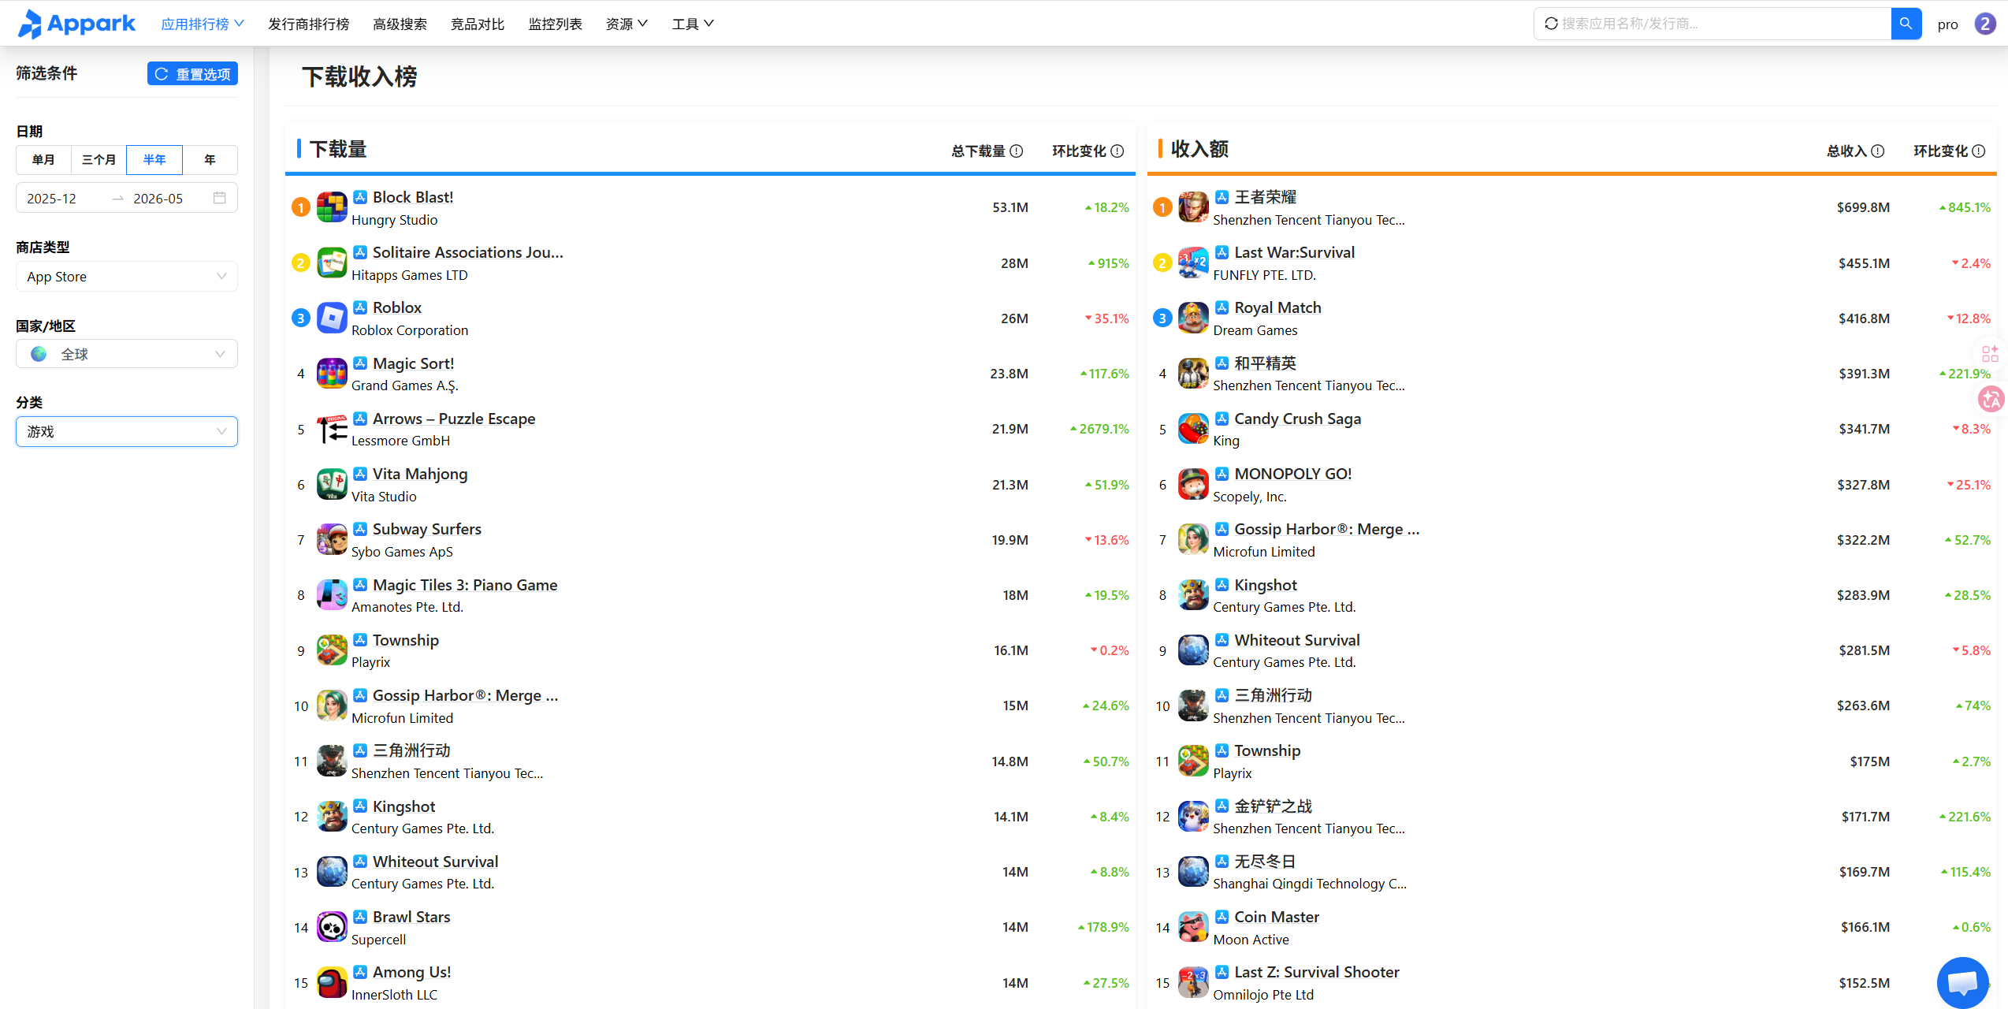
Task: Click downloads period-change info icon
Action: tap(1117, 151)
